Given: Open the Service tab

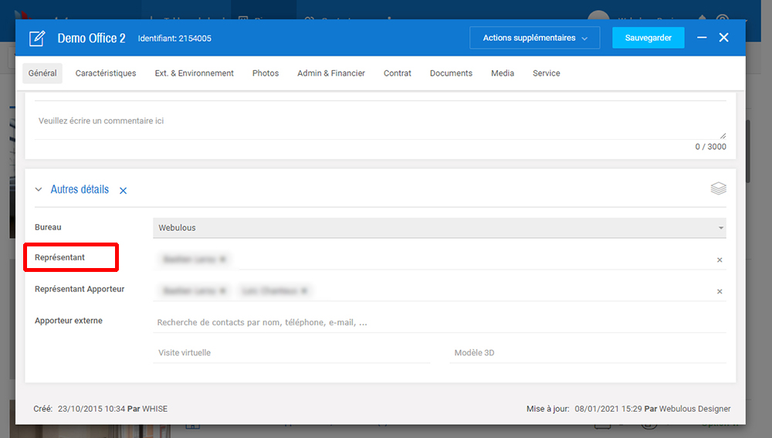Looking at the screenshot, I should pos(546,73).
